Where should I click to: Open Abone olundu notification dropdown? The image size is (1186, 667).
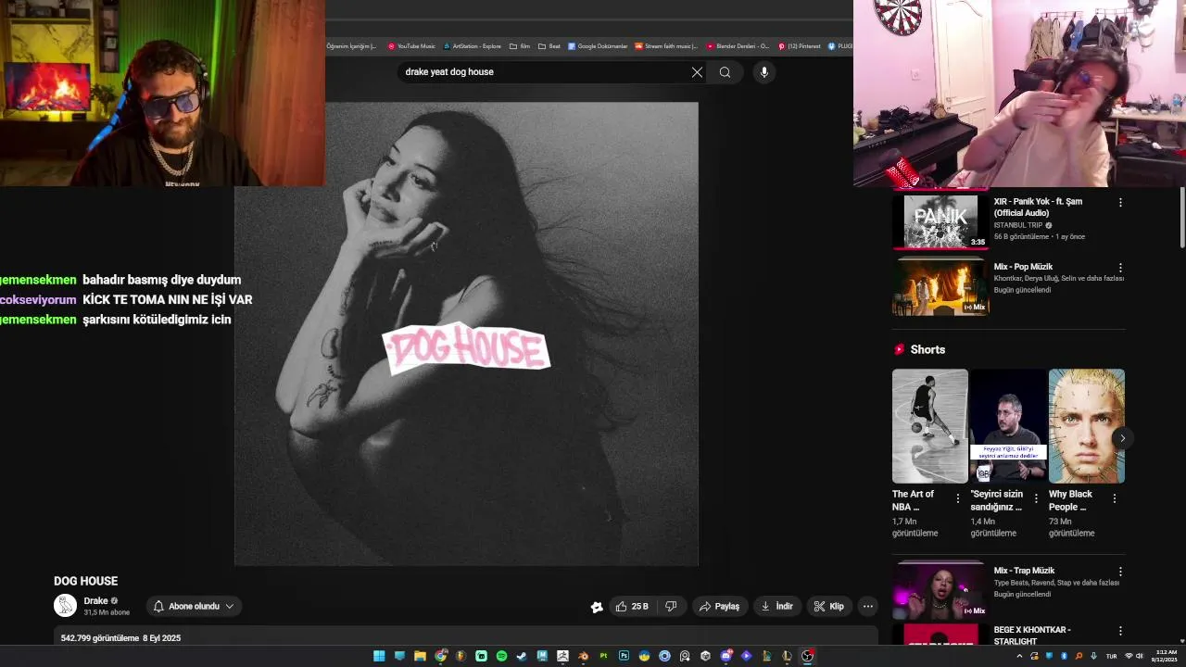194,607
